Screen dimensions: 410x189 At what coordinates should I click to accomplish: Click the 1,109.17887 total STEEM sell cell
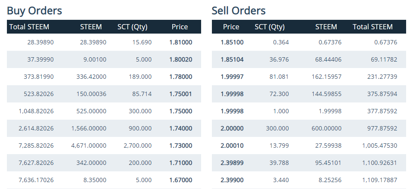pos(380,180)
